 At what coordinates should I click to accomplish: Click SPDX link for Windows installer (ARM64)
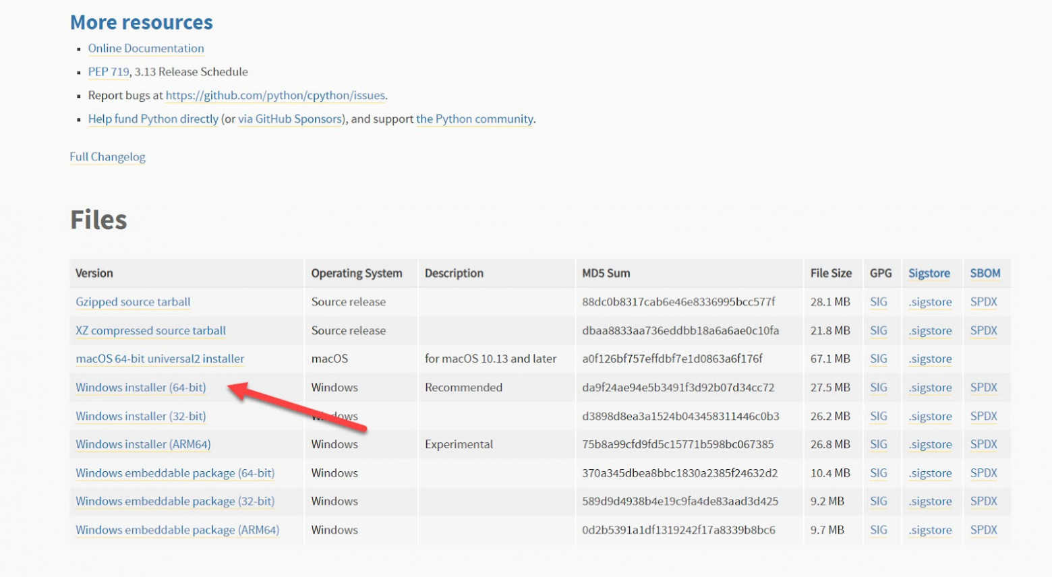(x=983, y=445)
